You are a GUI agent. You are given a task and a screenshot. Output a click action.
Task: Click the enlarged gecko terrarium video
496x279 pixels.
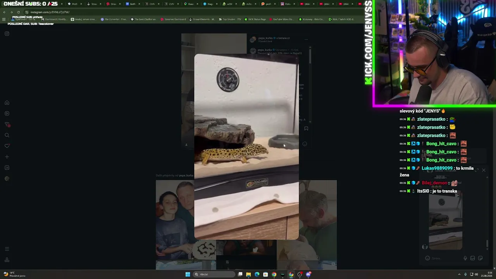point(246,146)
